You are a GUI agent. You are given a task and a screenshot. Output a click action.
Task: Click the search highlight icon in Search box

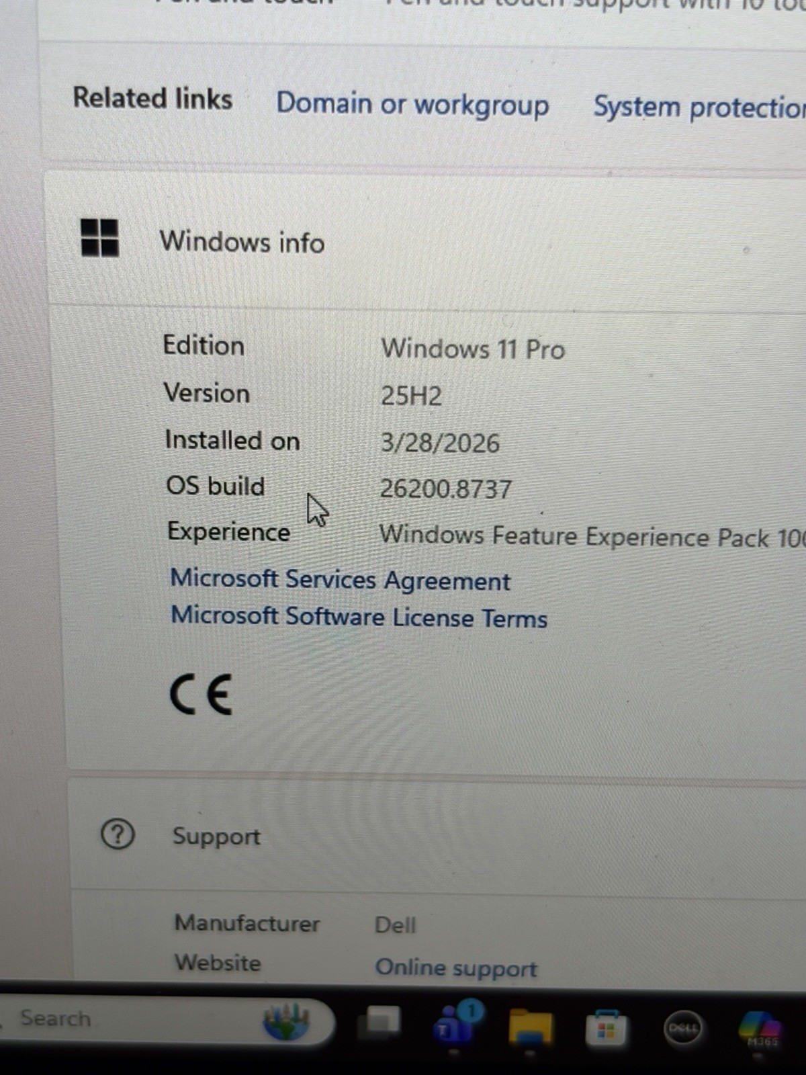[286, 1021]
